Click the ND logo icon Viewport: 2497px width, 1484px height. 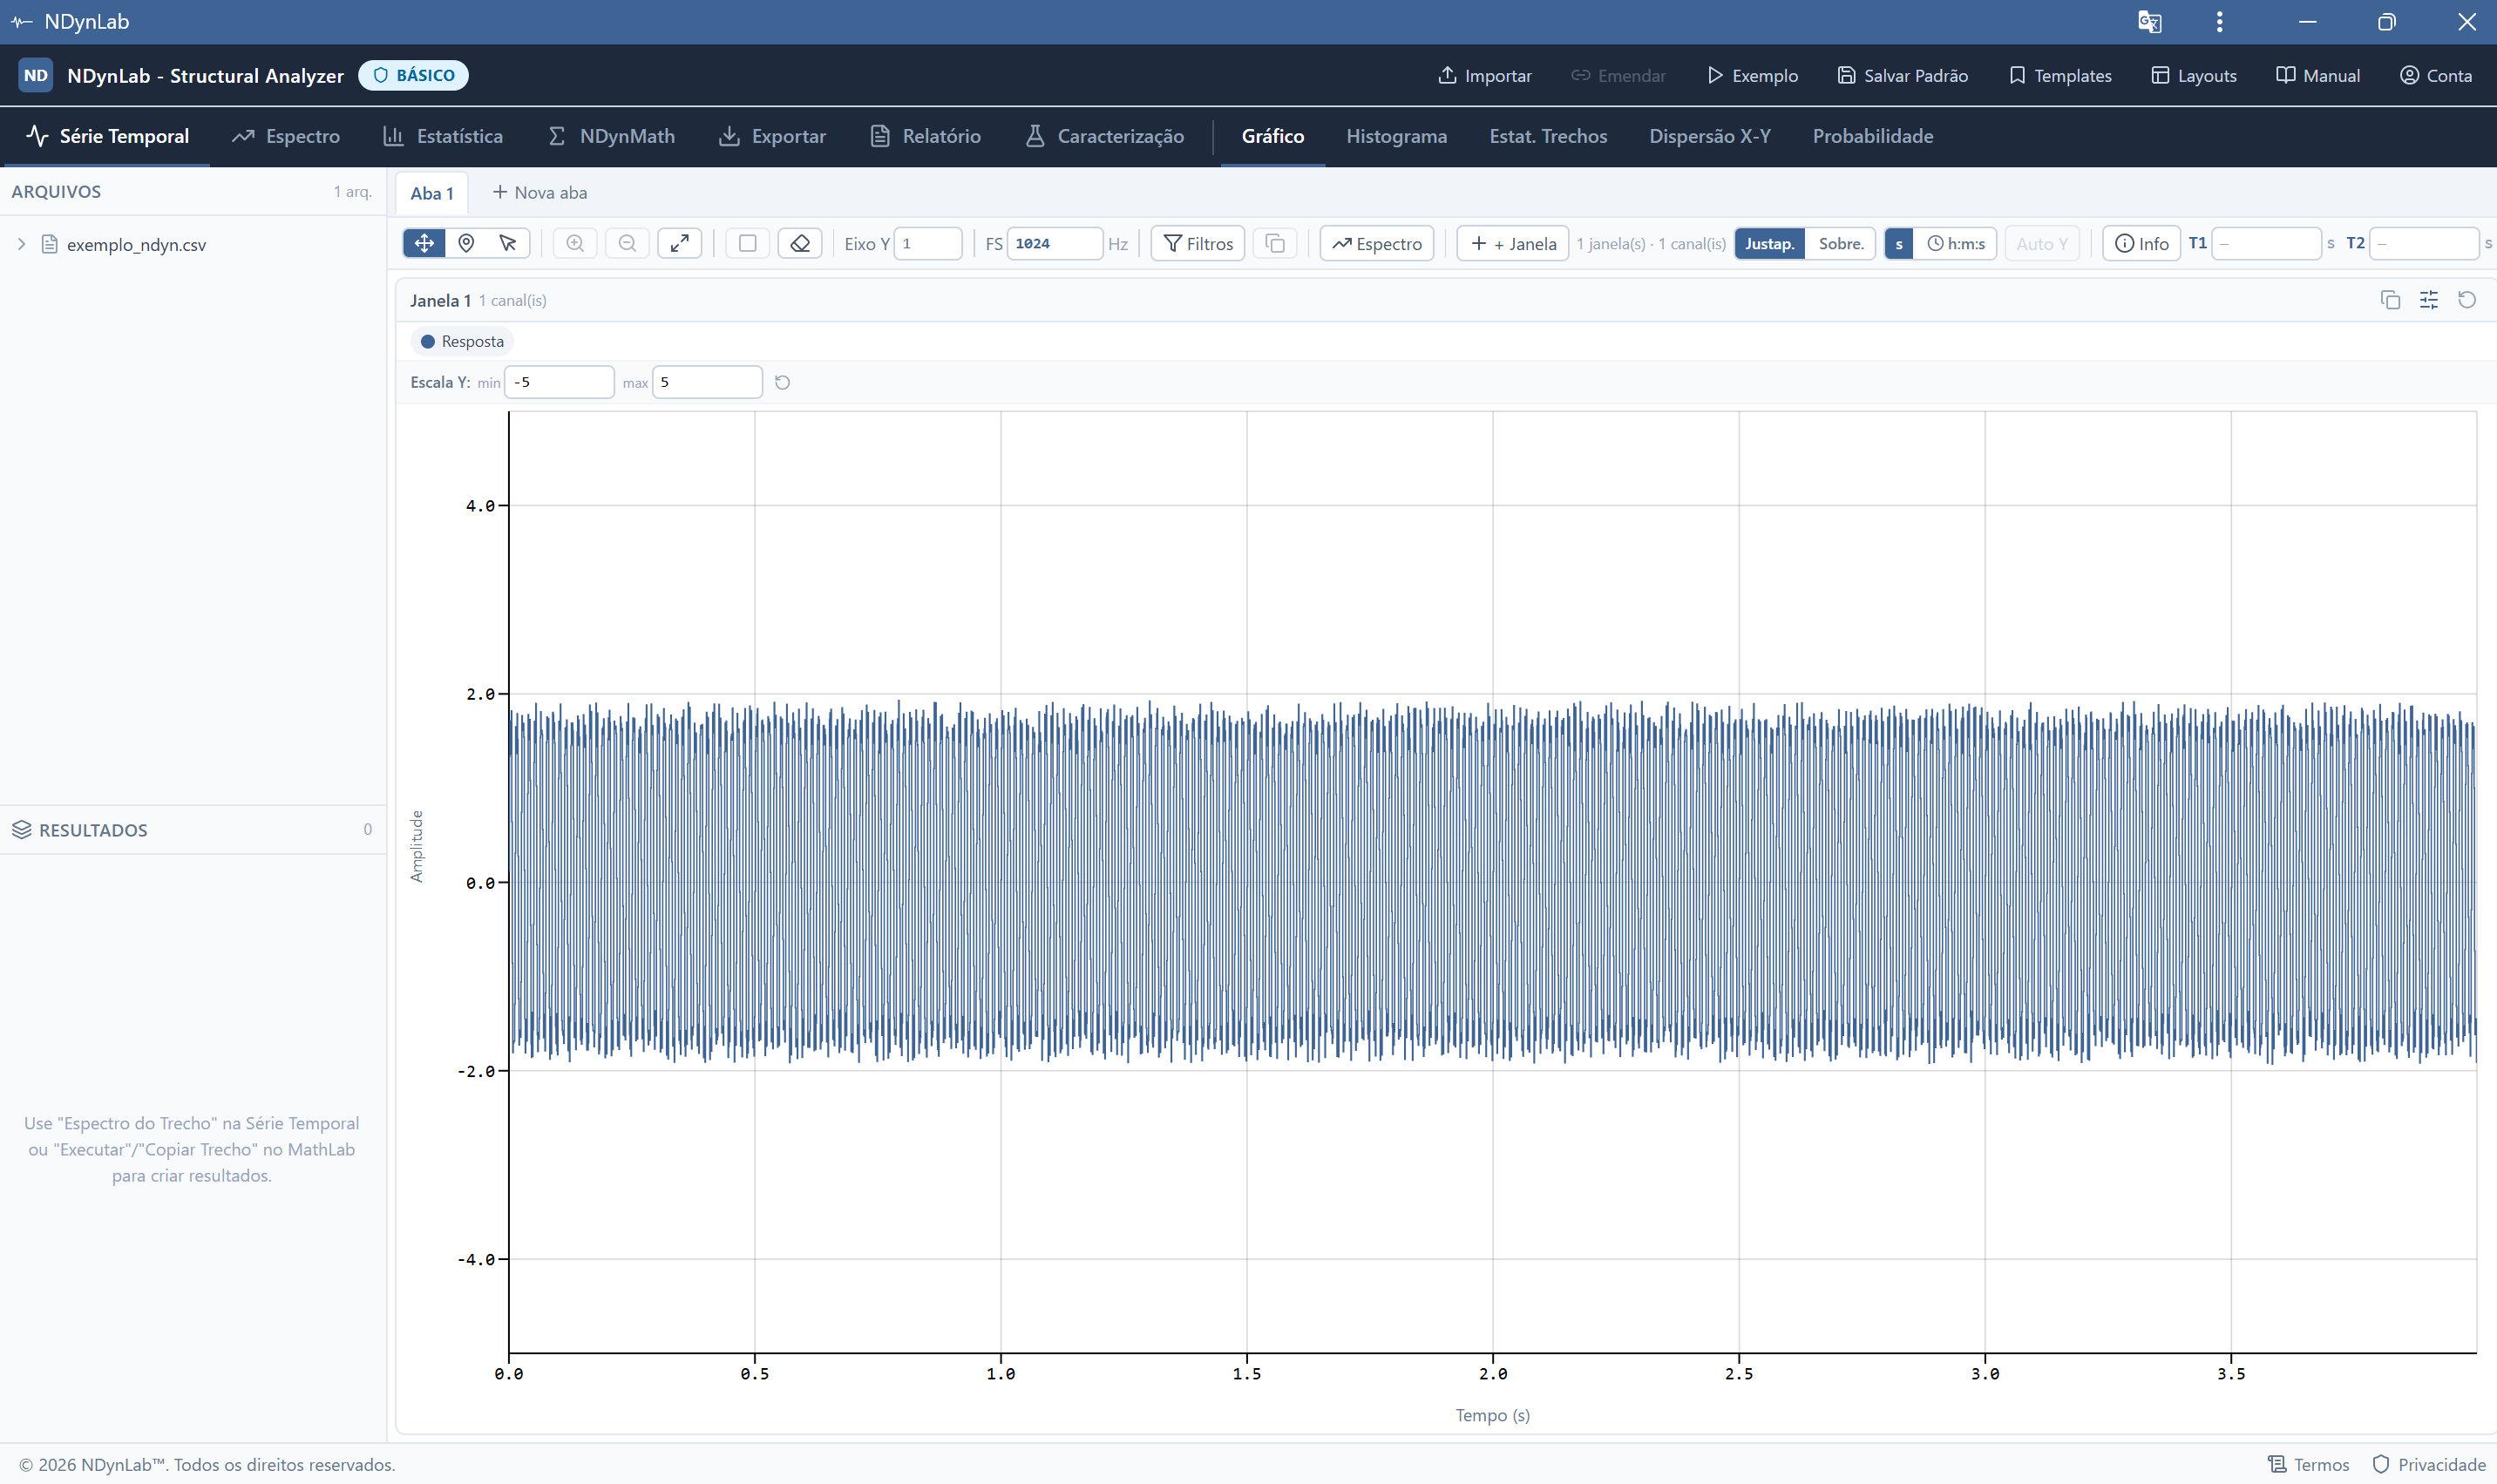point(36,75)
